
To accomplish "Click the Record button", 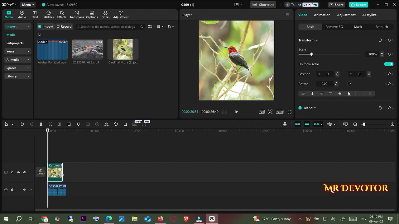I will tap(64, 26).
